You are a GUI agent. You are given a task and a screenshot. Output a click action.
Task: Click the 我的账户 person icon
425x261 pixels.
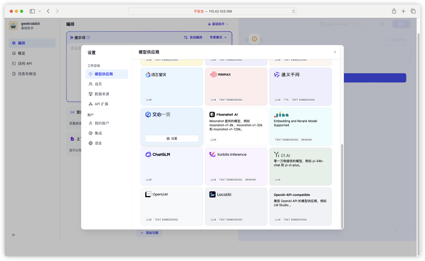[x=91, y=123]
